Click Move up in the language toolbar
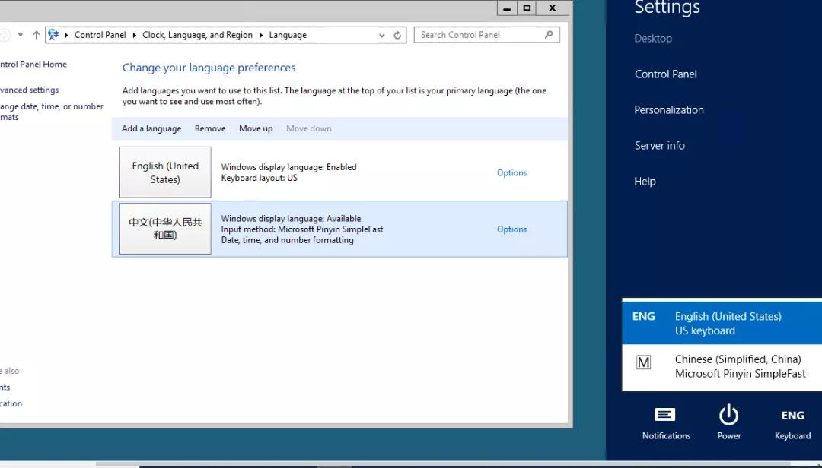The width and height of the screenshot is (822, 468). point(256,129)
